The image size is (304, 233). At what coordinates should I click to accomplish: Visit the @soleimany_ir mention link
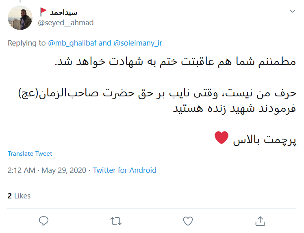[x=137, y=43]
